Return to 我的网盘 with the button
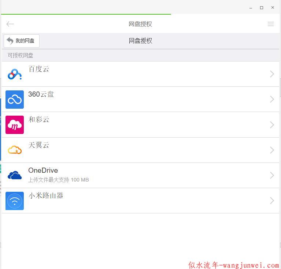 click(x=22, y=41)
